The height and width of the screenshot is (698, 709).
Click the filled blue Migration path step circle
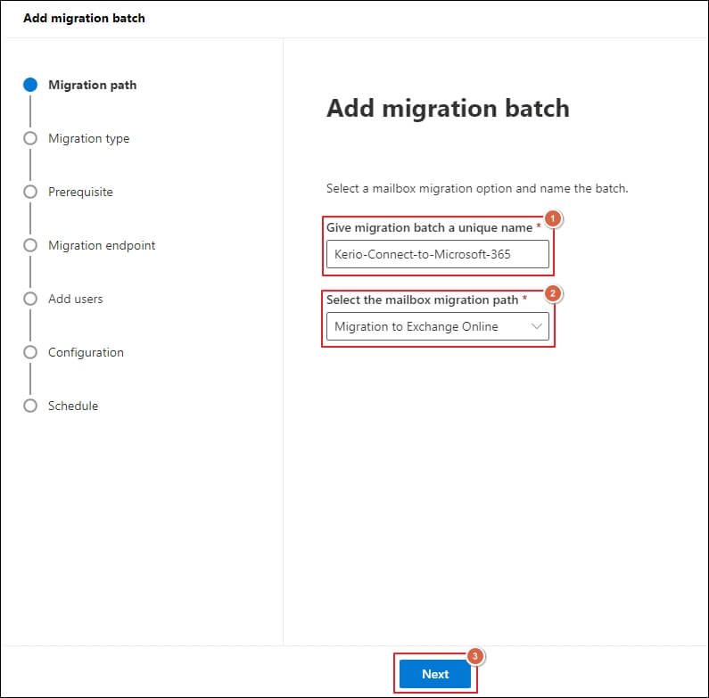tap(30, 85)
